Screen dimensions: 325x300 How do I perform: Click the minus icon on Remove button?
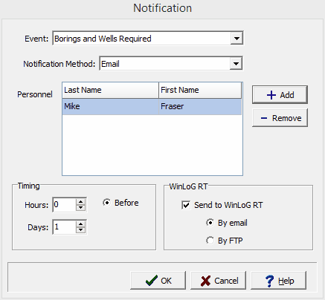click(264, 118)
